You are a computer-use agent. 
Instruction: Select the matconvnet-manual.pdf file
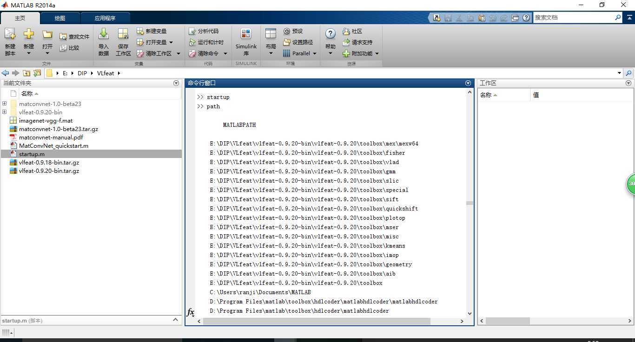coord(51,137)
